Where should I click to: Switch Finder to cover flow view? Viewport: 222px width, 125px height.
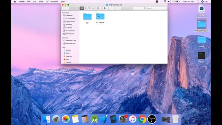point(93,8)
